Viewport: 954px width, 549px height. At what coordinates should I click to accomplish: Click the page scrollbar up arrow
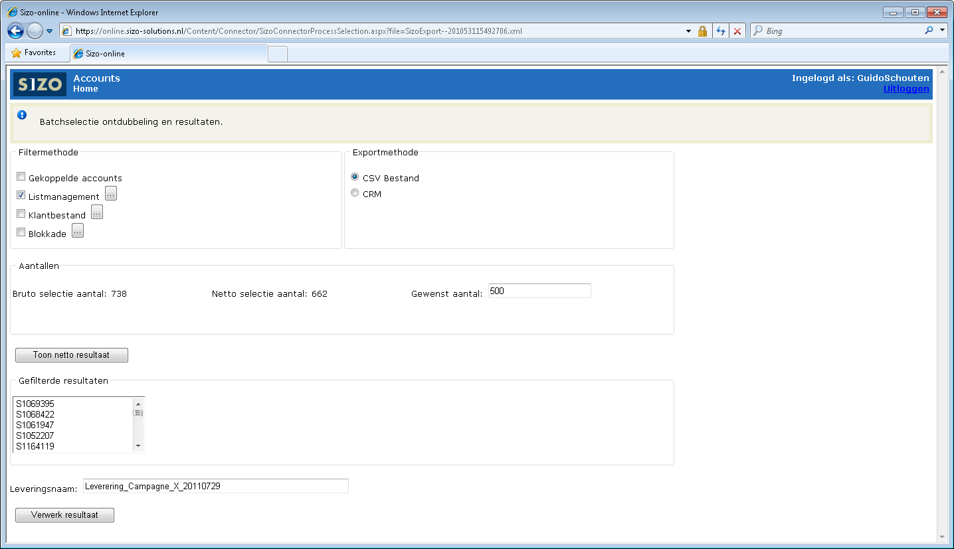pyautogui.click(x=942, y=72)
